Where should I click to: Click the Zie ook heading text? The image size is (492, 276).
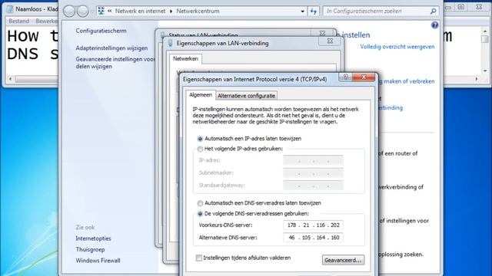point(85,228)
